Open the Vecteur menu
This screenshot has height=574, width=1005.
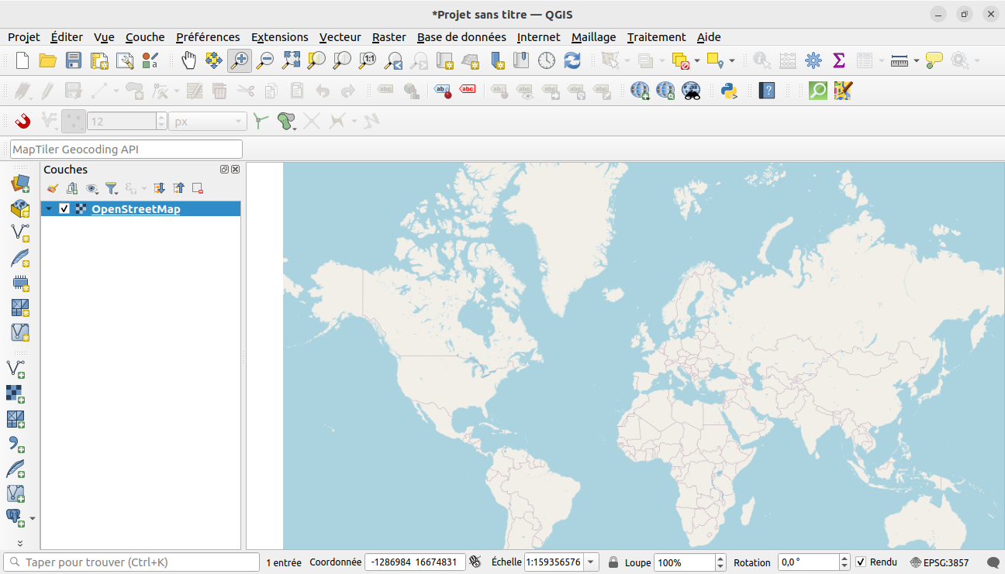click(x=340, y=37)
